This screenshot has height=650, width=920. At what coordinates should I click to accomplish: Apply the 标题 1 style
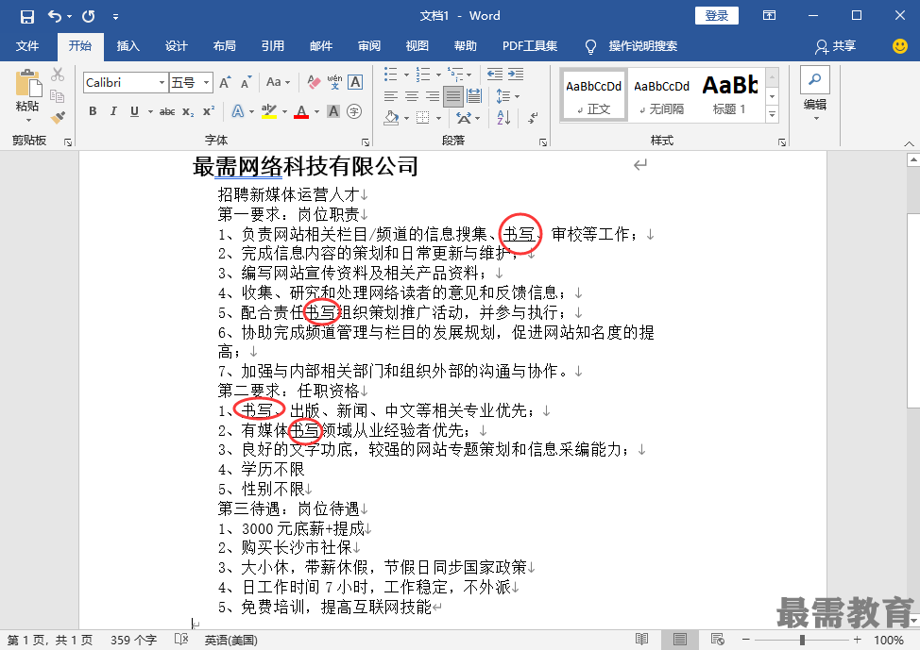(729, 95)
